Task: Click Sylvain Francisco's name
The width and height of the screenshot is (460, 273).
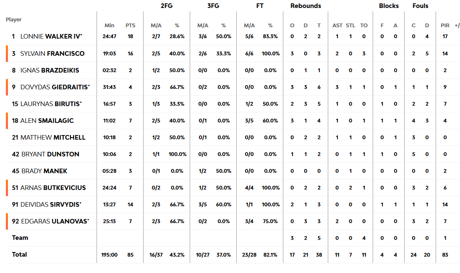Action: point(52,53)
